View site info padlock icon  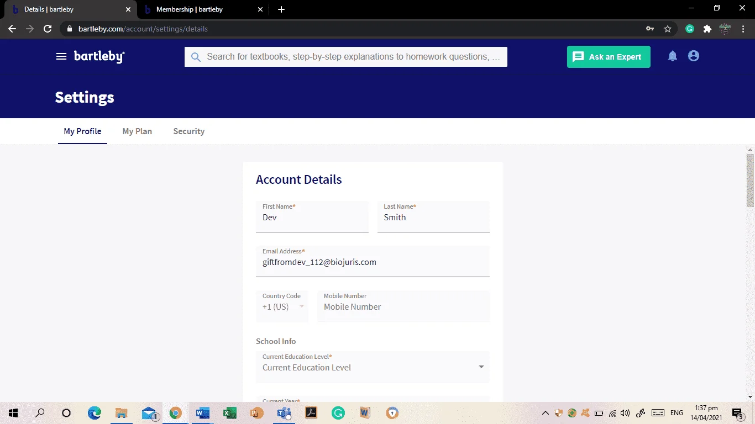[69, 29]
